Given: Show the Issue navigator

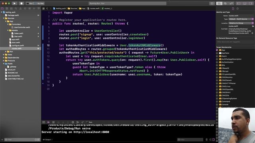Looking at the screenshot, I should click(x=20, y=8).
